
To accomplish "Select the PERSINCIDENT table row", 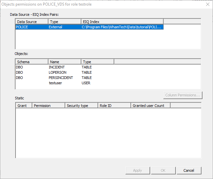I will [x=61, y=78].
